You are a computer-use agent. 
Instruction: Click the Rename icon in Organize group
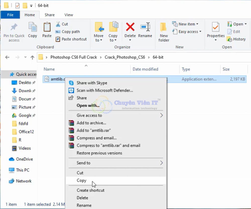coord(145,27)
